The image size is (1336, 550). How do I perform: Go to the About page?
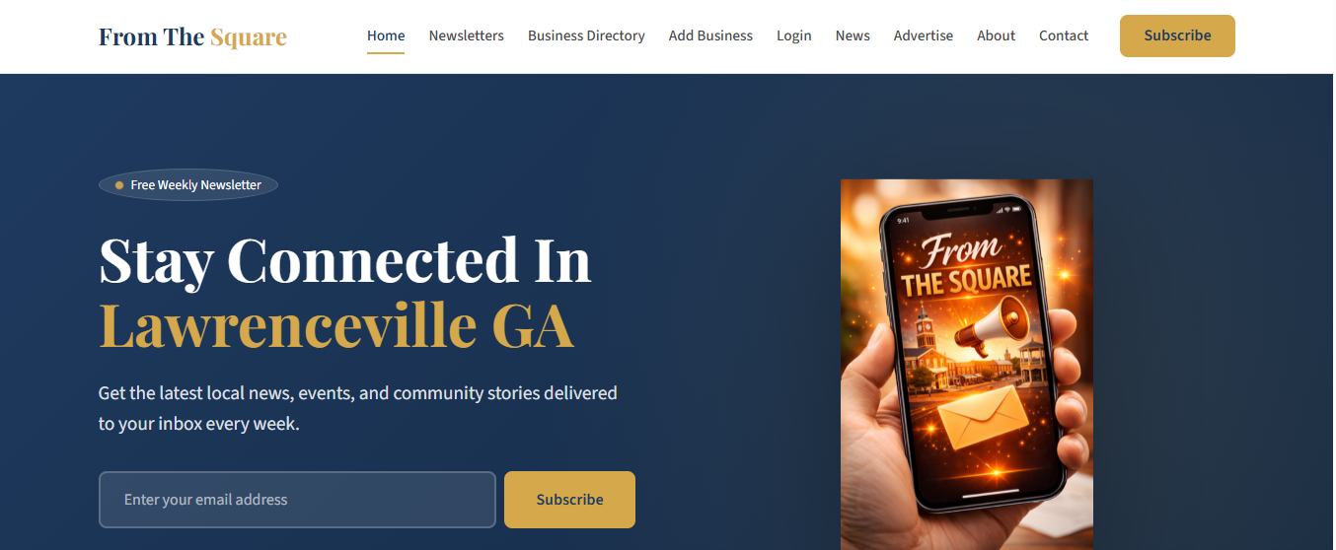click(996, 35)
